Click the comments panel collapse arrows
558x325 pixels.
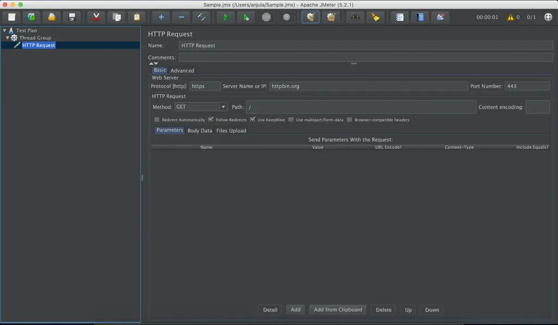click(x=153, y=63)
